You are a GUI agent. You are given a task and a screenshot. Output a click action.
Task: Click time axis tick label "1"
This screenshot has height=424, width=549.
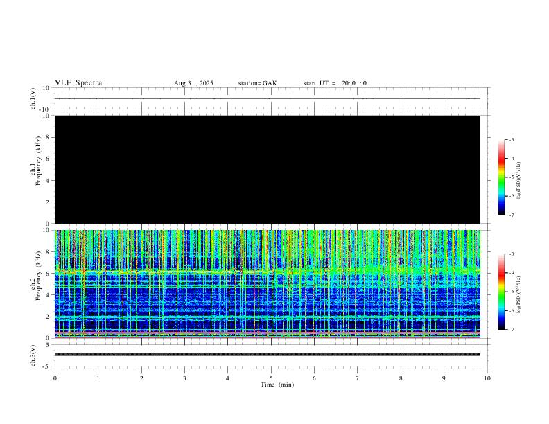(98, 378)
